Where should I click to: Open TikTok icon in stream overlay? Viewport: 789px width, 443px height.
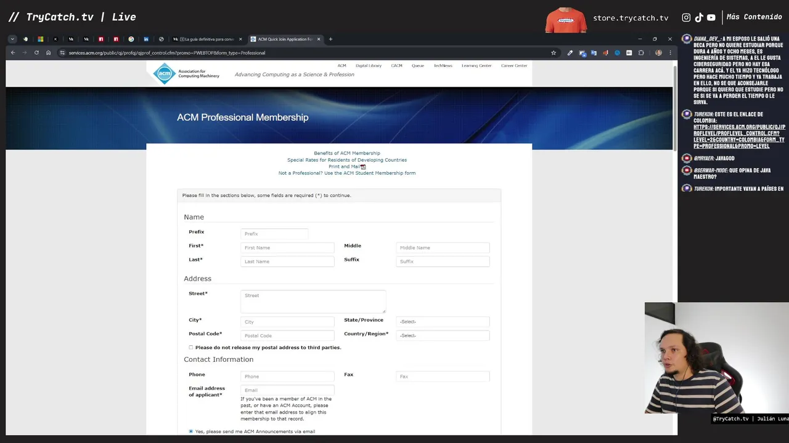(x=699, y=18)
